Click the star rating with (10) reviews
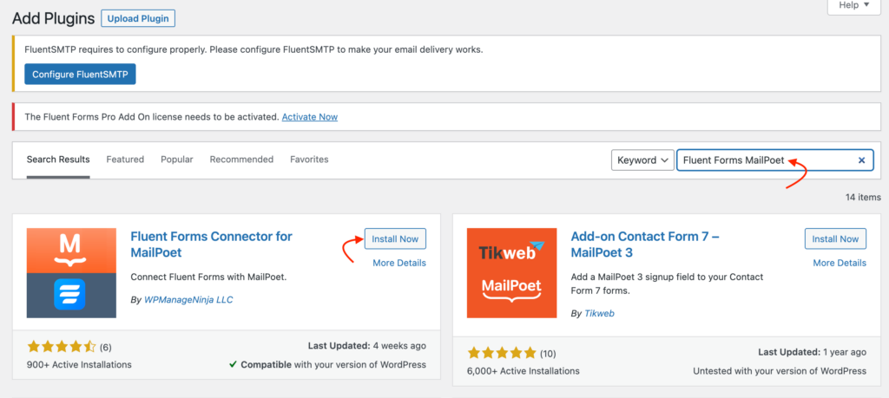 (x=511, y=354)
